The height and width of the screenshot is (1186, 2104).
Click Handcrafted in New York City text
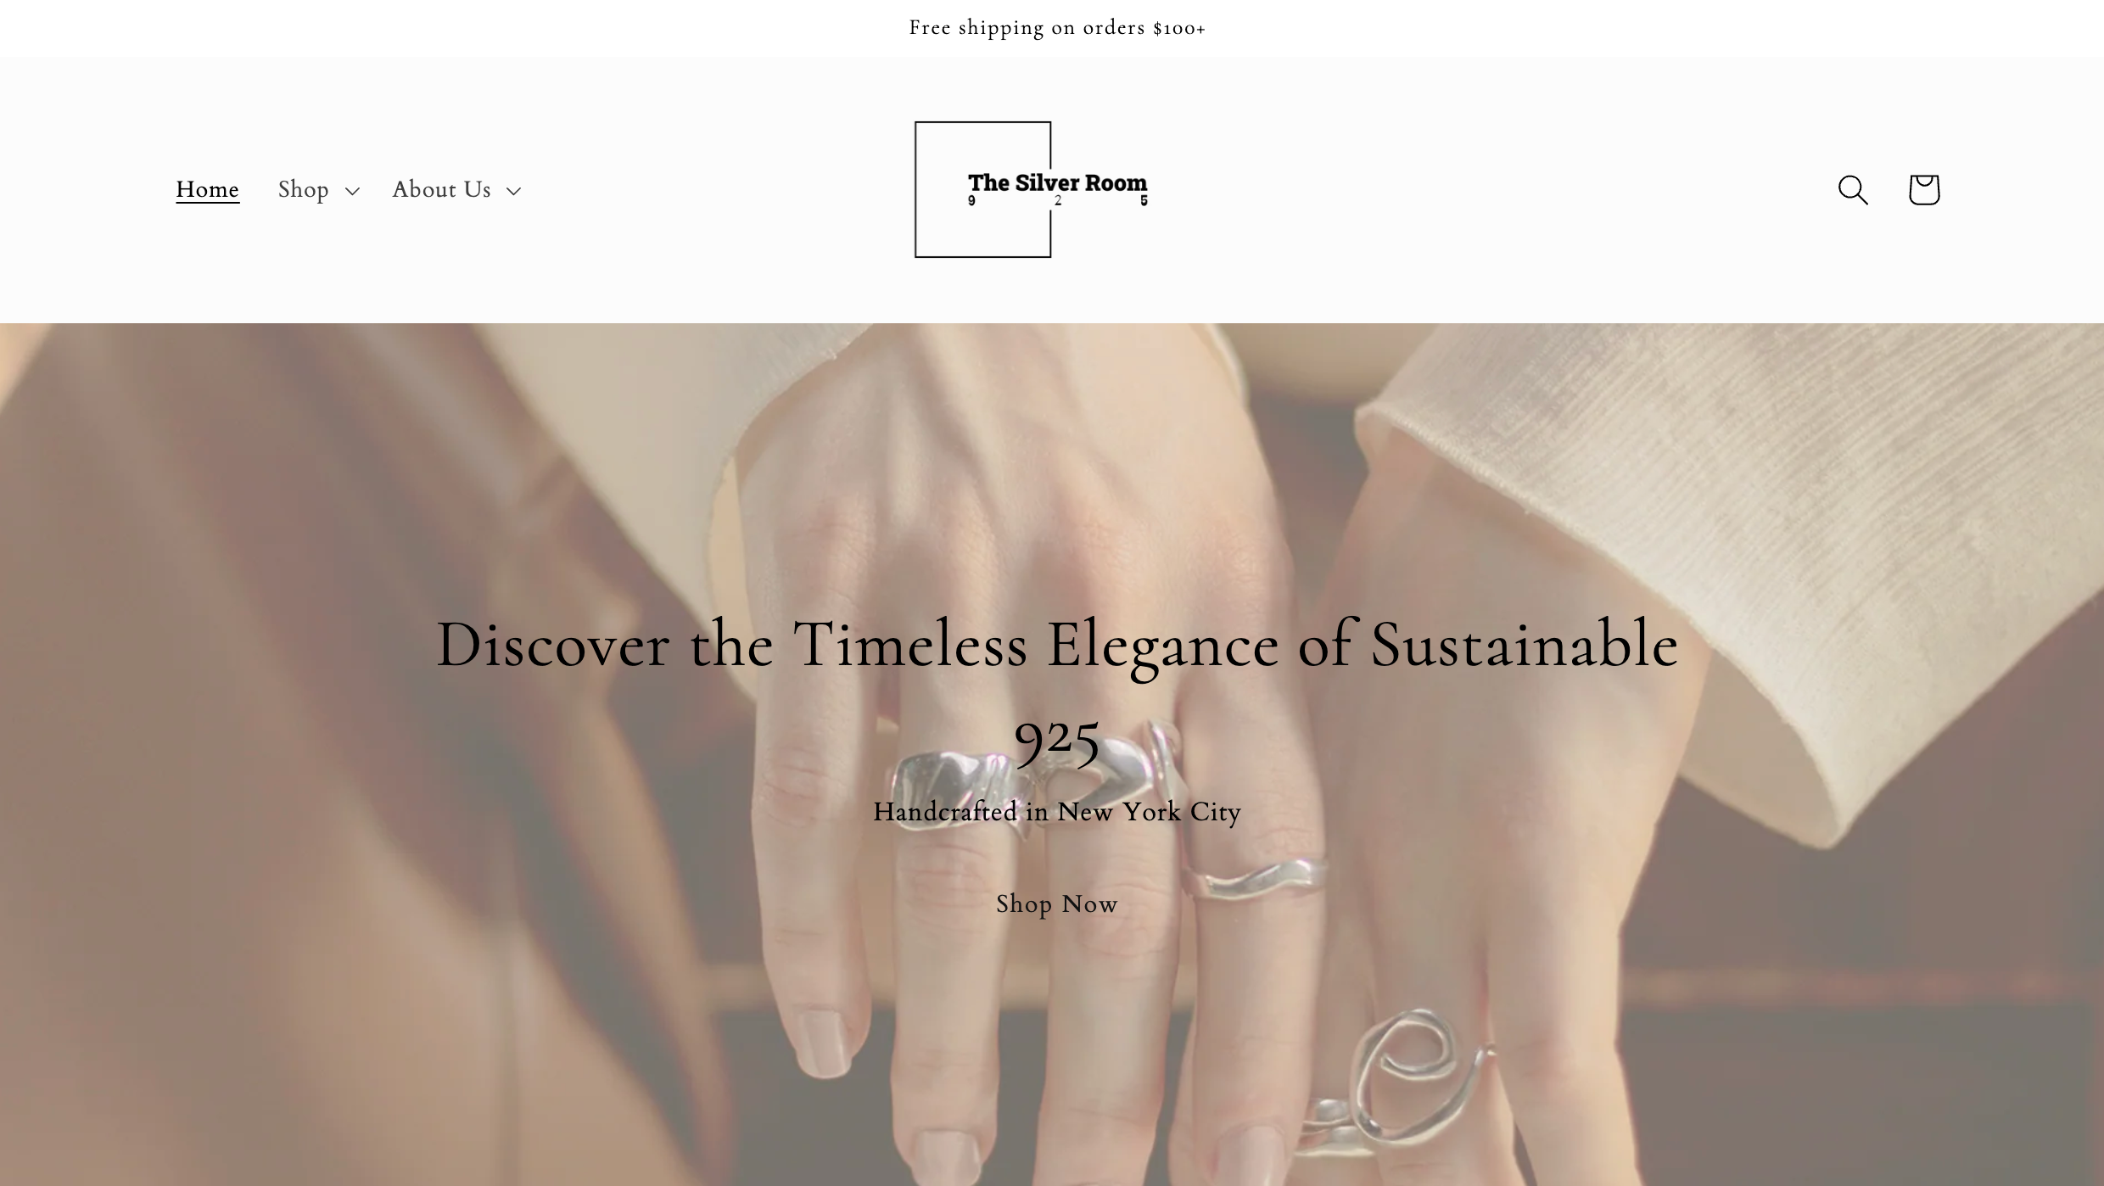[x=1057, y=812]
